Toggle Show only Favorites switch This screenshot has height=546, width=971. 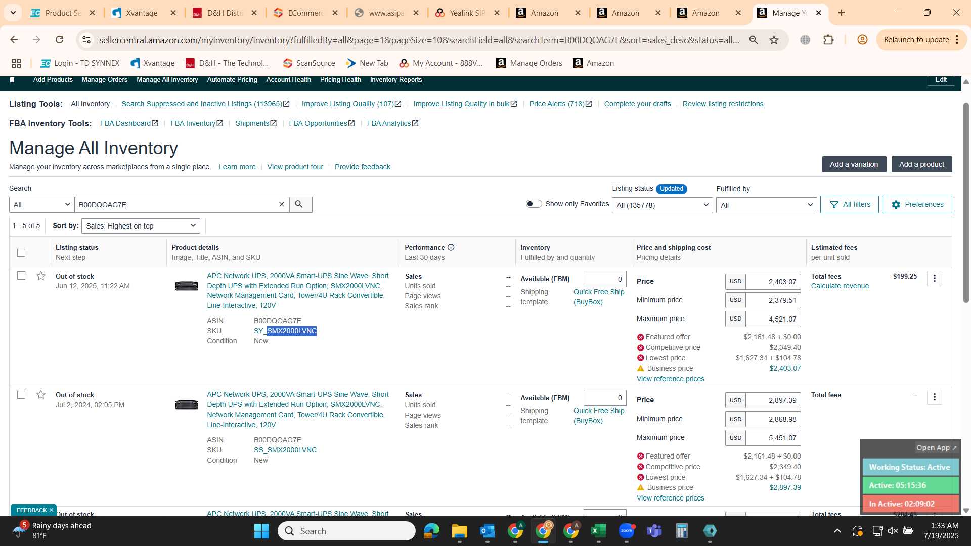click(x=534, y=204)
